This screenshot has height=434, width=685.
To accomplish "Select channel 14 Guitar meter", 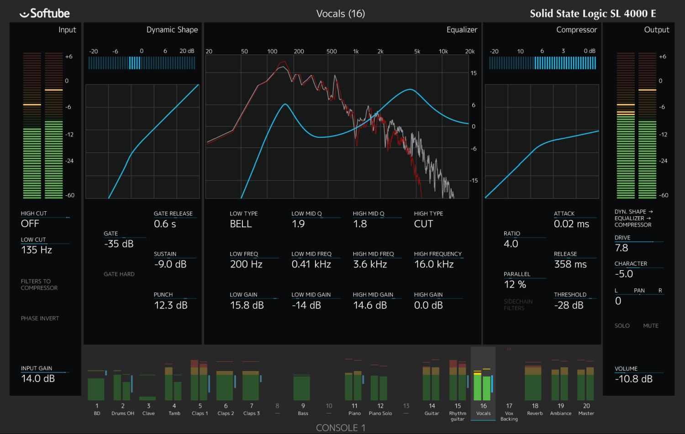I will (432, 381).
